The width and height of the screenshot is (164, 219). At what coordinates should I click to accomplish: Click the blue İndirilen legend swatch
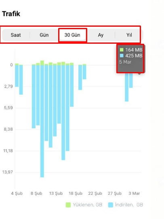coord(111,205)
